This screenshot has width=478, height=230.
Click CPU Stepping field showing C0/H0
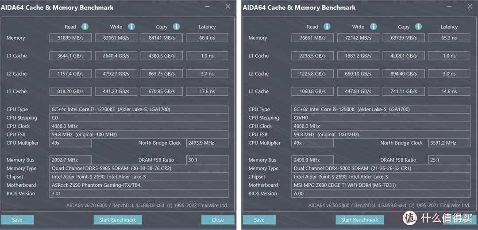[381, 118]
